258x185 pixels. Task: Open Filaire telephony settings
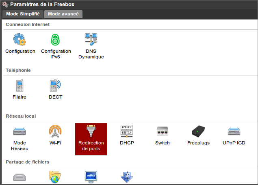[20, 90]
